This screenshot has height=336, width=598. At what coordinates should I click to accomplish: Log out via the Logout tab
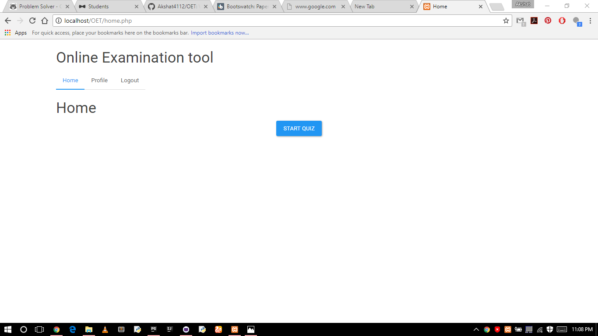coord(130,80)
